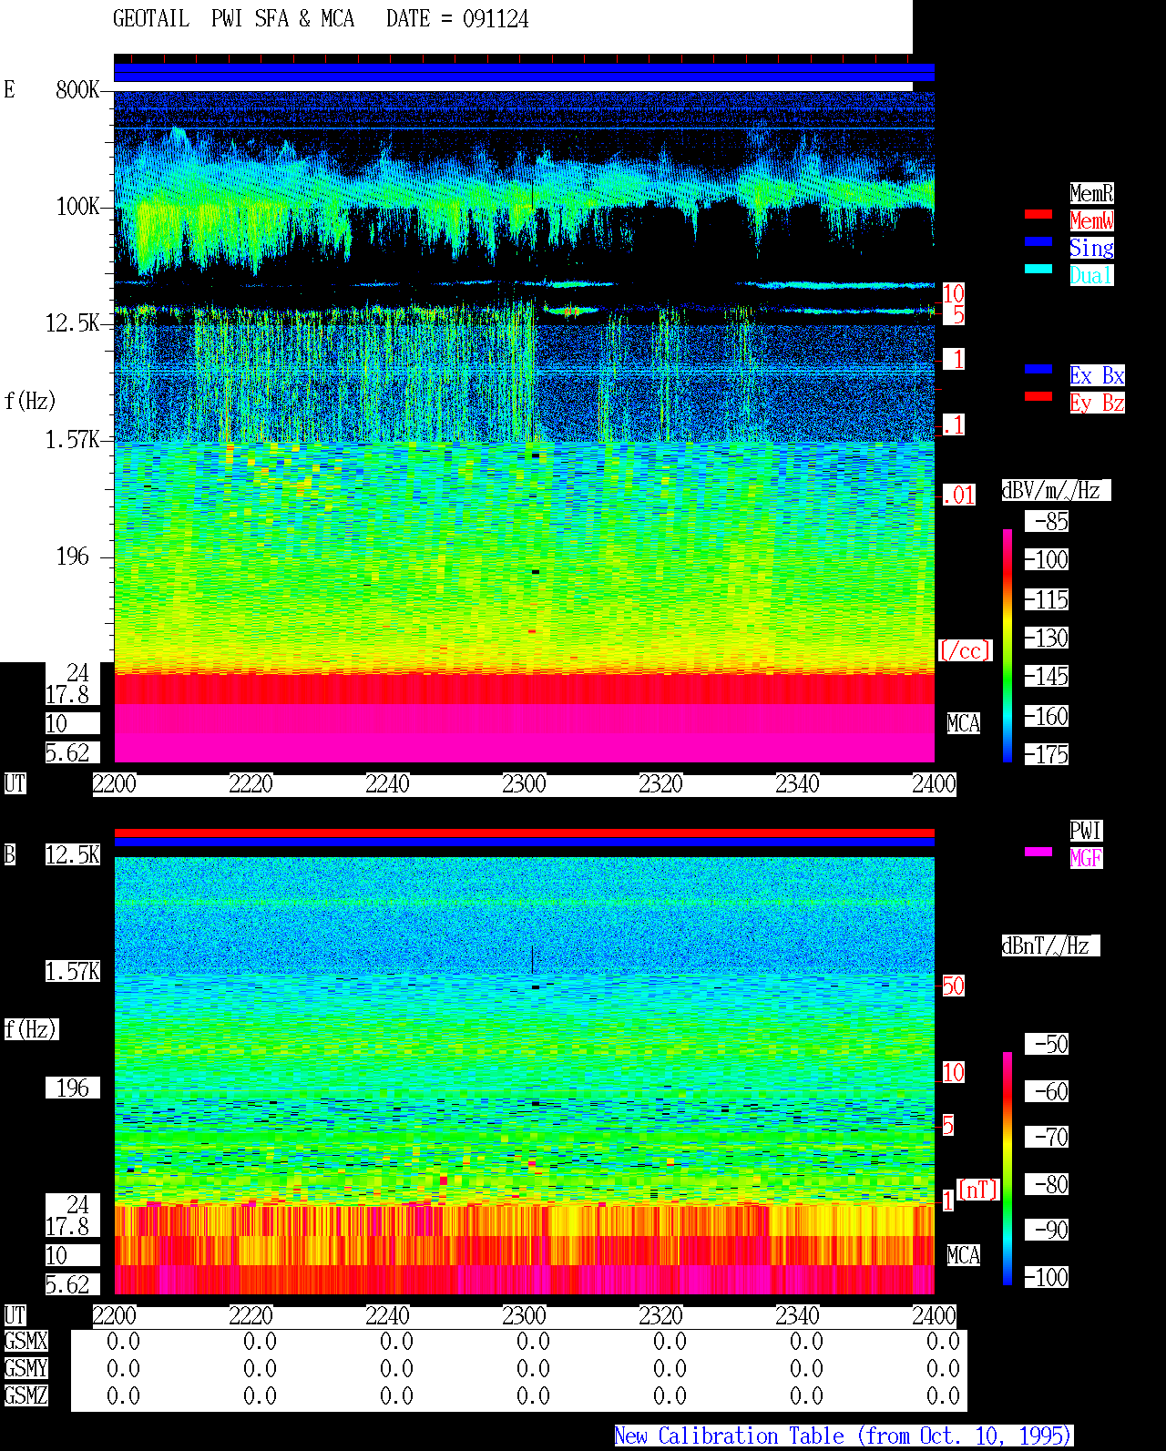Viewport: 1166px width, 1451px height.
Task: Click the red Ey Bz legend swatch
Action: (1038, 396)
